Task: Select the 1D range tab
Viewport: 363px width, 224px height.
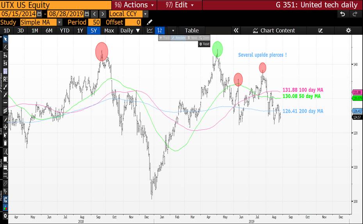Action: click(7, 30)
